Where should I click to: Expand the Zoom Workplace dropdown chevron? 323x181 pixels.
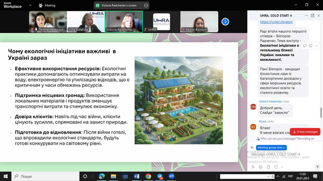coord(30,6)
